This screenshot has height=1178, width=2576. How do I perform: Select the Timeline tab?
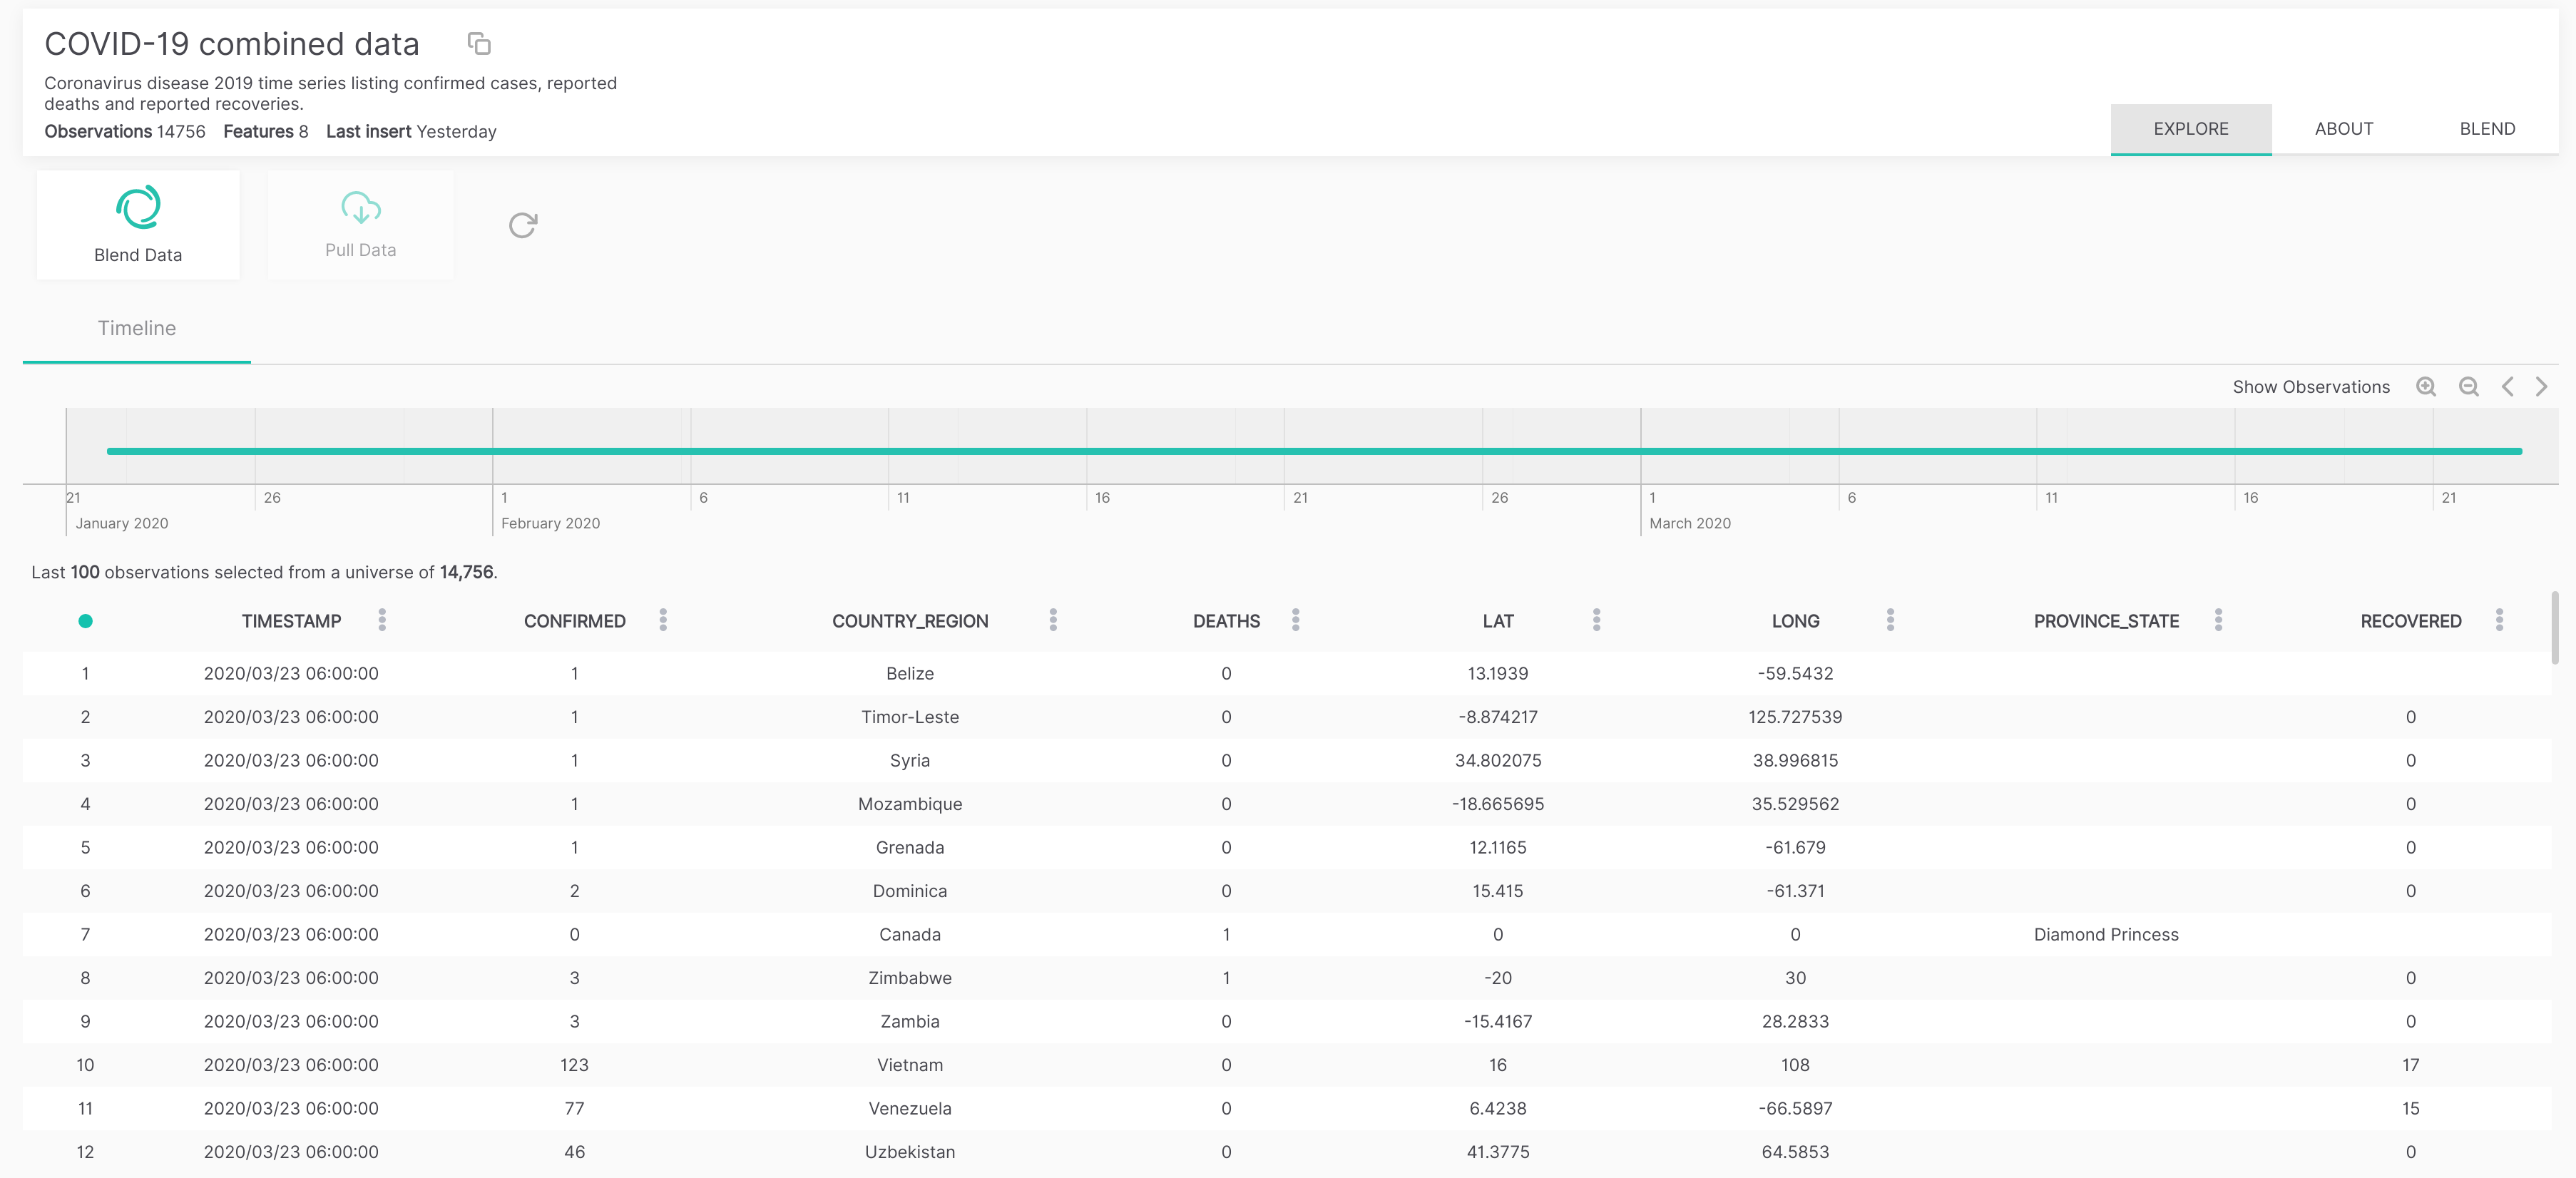[137, 328]
